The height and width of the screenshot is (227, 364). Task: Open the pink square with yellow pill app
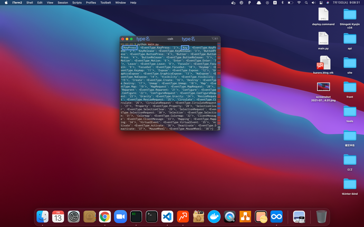261,216
